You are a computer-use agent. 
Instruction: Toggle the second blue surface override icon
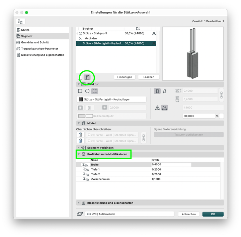(x=80, y=141)
